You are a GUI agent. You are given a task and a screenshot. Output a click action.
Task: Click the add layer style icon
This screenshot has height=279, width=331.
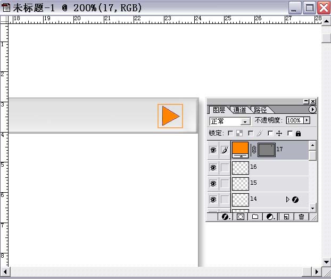[226, 217]
